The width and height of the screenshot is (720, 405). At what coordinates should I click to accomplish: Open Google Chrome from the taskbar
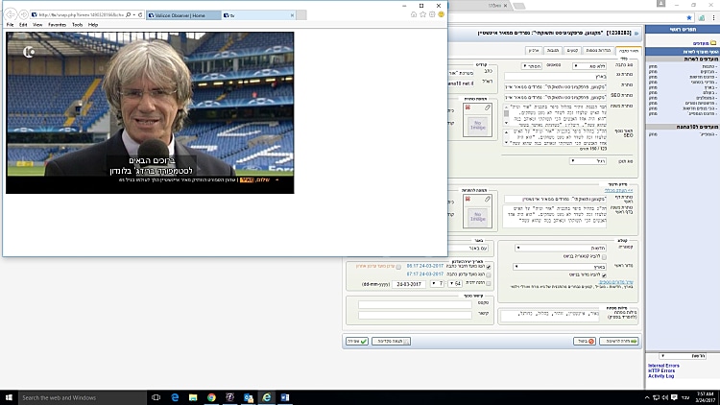point(210,396)
